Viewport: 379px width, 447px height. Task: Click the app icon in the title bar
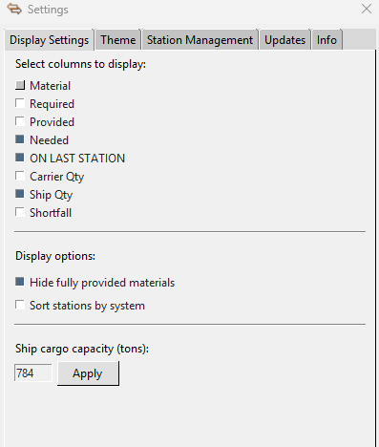(x=14, y=9)
